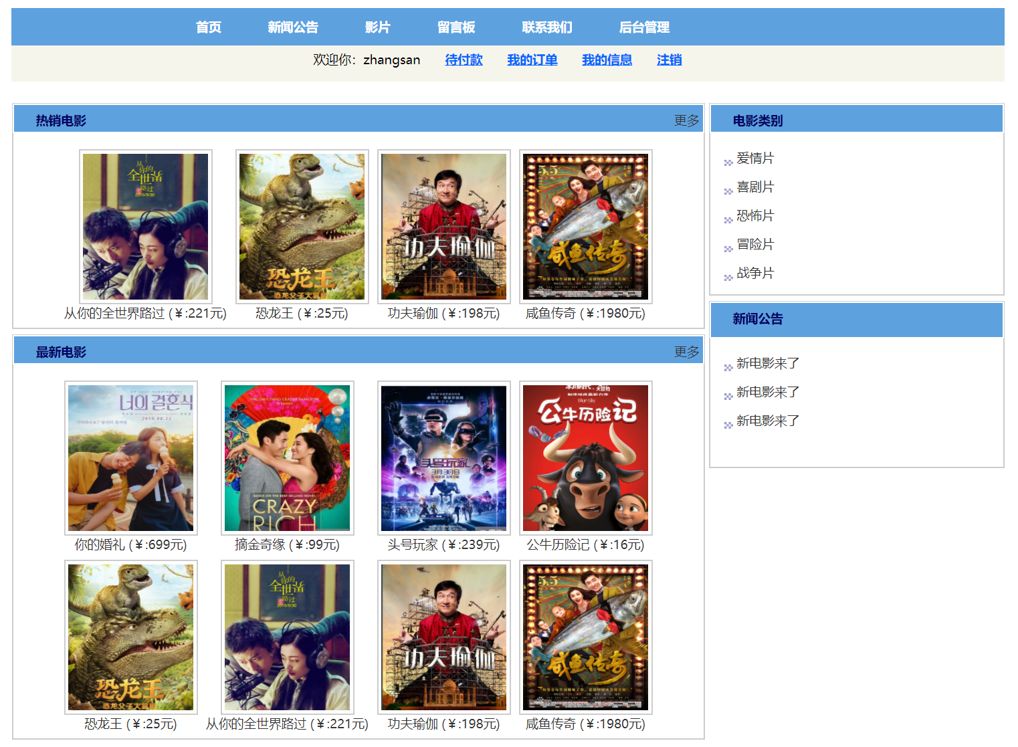The width and height of the screenshot is (1018, 747).
Task: Open 我的订单 to see your orders
Action: click(533, 60)
